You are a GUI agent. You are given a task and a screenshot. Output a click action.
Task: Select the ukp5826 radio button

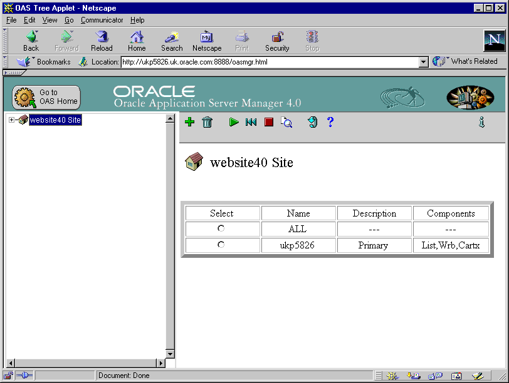[221, 245]
